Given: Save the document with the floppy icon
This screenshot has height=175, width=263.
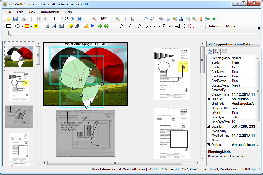Looking at the screenshot, I should pos(15,19).
